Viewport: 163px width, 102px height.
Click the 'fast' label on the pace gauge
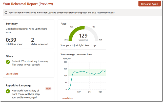pyautogui.click(x=100, y=40)
